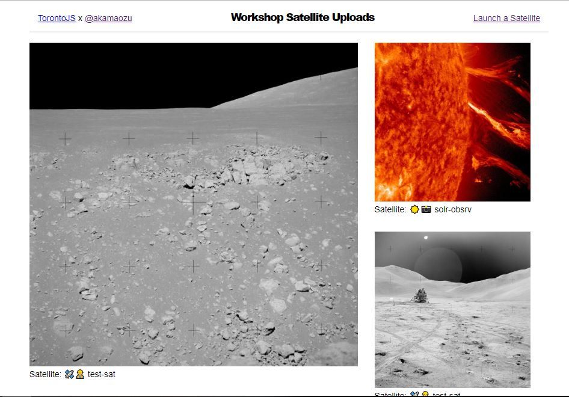This screenshot has height=397, width=569.
Task: Click the Satellite: label under the large photo
Action: [x=45, y=374]
